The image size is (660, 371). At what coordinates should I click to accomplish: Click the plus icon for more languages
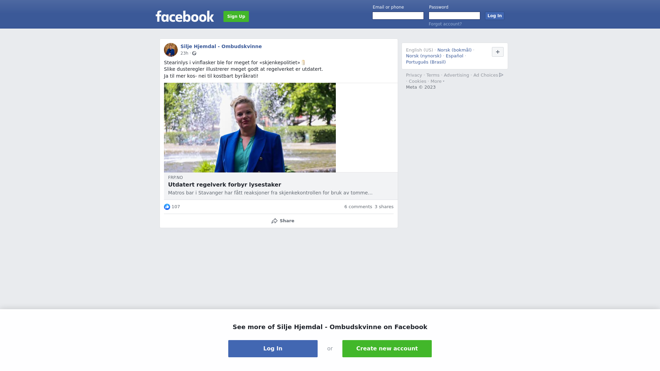(498, 52)
